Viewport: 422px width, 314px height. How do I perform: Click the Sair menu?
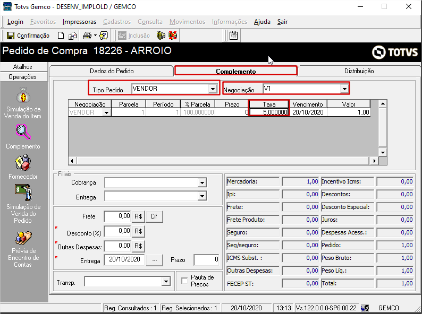[x=283, y=22]
